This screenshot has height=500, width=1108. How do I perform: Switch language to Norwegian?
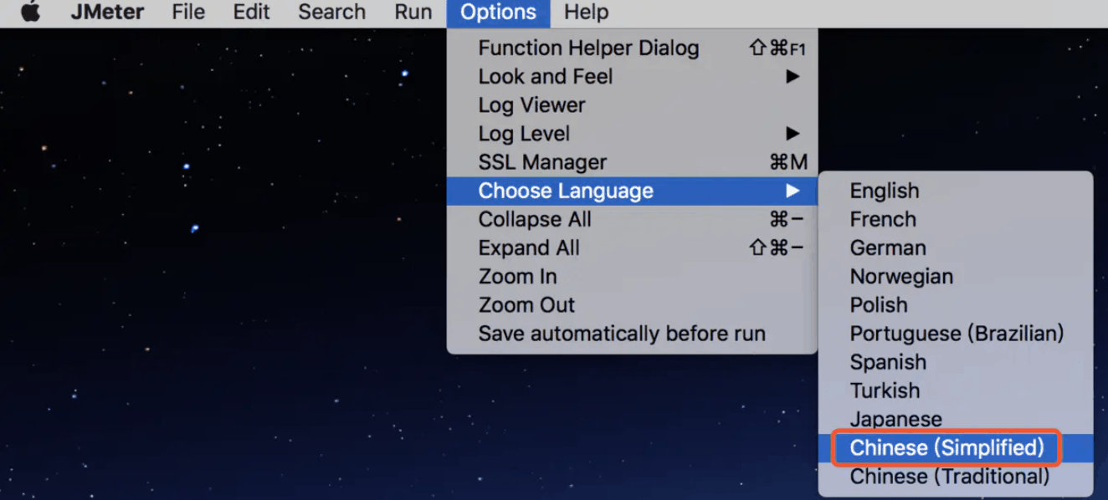(x=956, y=276)
